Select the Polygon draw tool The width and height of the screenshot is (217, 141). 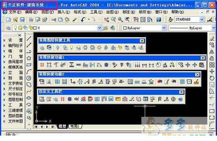tap(29, 58)
